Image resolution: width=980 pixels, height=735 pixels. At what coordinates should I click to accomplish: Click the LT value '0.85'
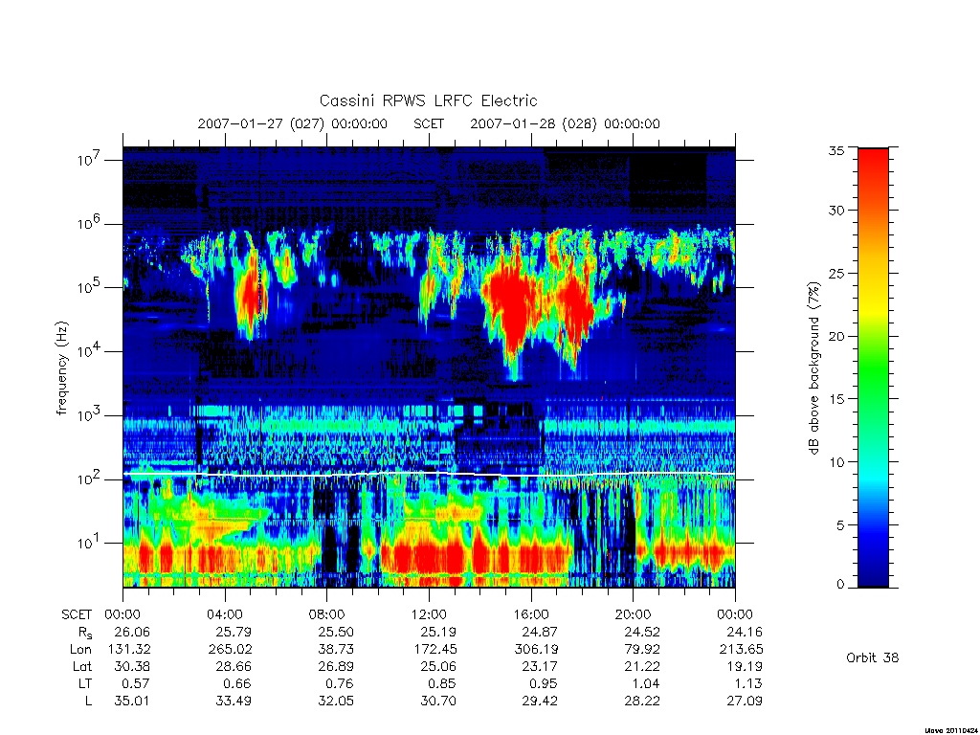pyautogui.click(x=442, y=683)
